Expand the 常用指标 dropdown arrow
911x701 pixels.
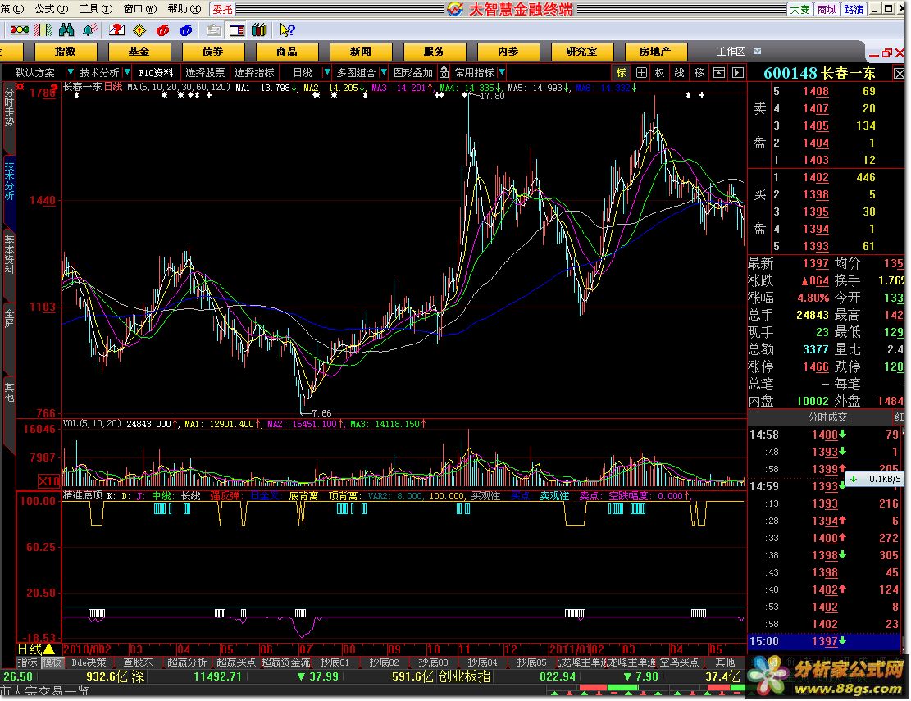click(502, 72)
